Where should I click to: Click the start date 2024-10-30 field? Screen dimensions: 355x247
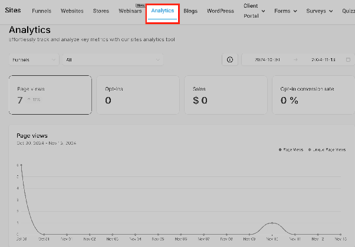tap(267, 59)
